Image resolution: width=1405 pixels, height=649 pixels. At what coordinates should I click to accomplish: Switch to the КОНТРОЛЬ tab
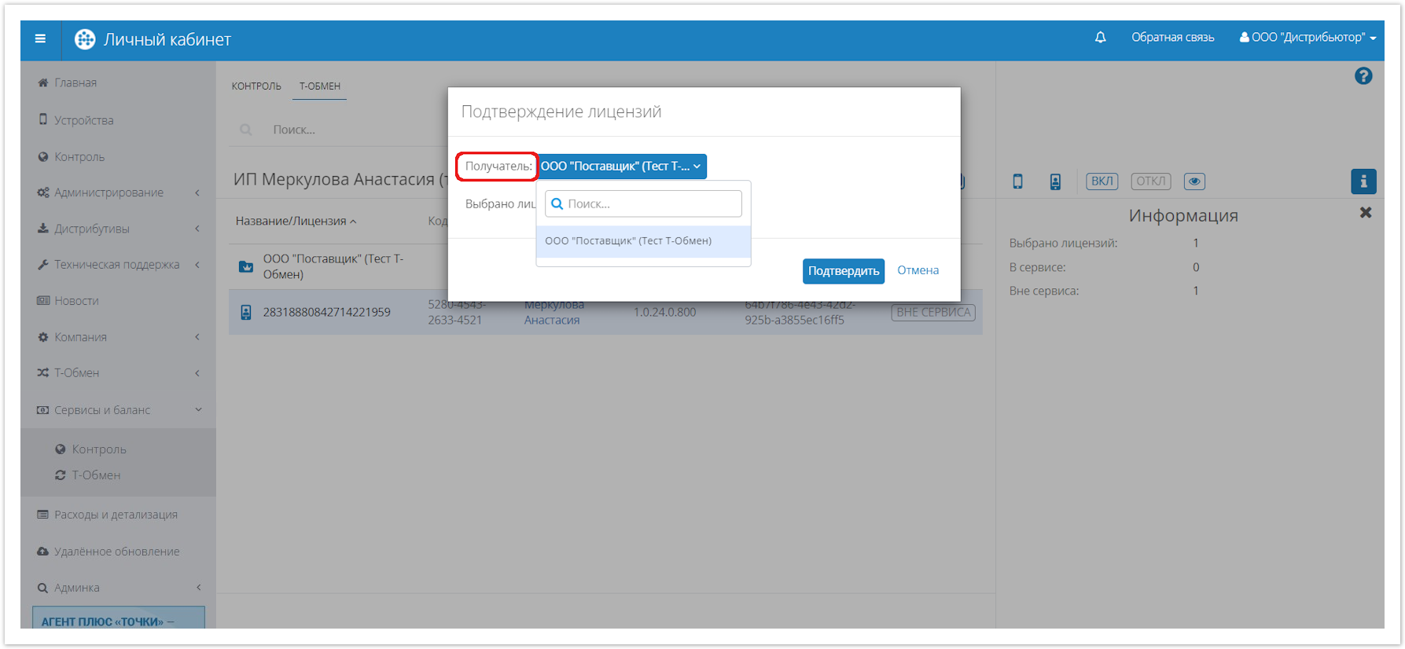256,86
